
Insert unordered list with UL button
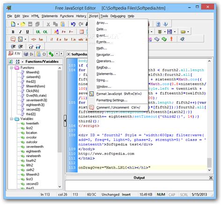point(38,32)
